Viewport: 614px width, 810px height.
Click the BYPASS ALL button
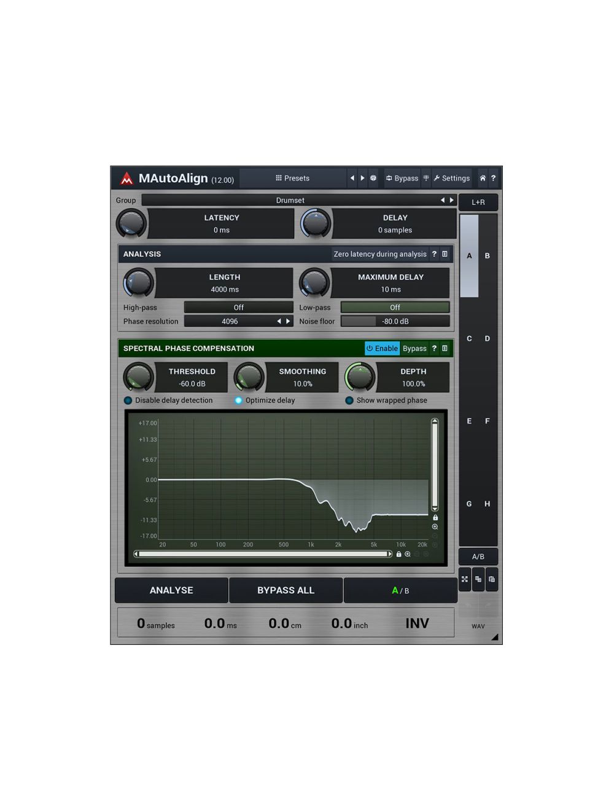pos(286,590)
